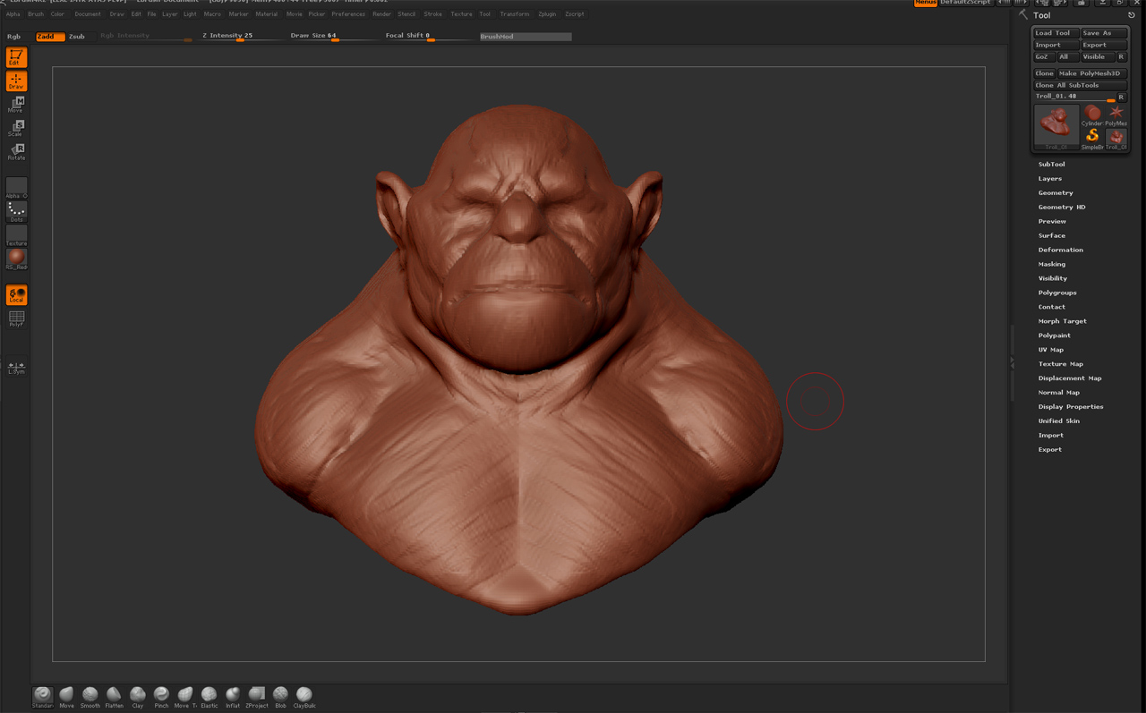1146x713 pixels.
Task: Click the DefaultZScript button
Action: point(966,3)
